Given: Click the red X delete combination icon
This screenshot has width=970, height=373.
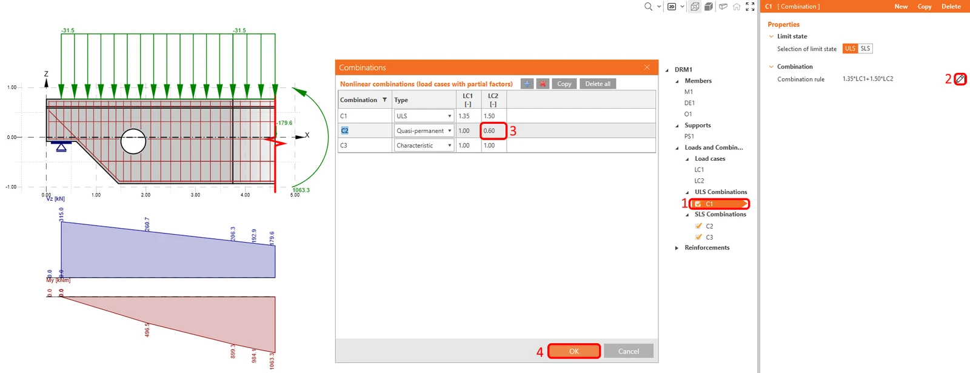Looking at the screenshot, I should point(543,84).
